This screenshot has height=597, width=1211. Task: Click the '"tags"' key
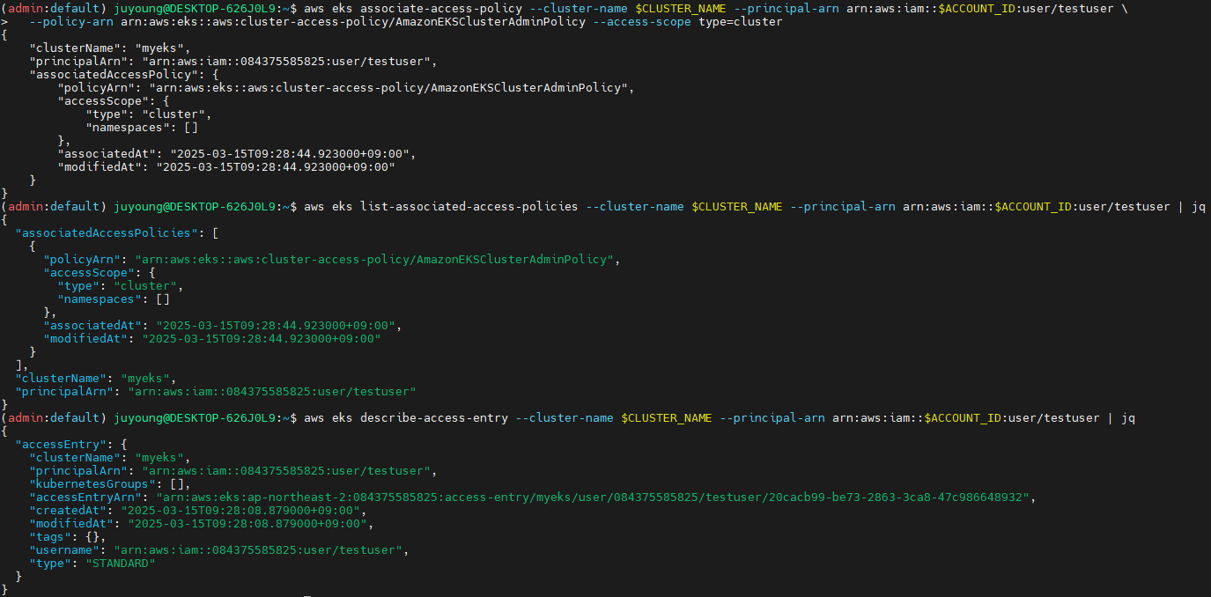(51, 536)
